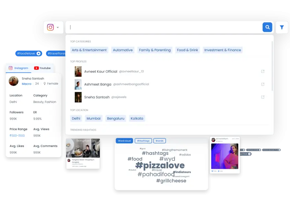Click the heart likes icon on post card
Viewport: 290px width, 198px height.
(213, 171)
